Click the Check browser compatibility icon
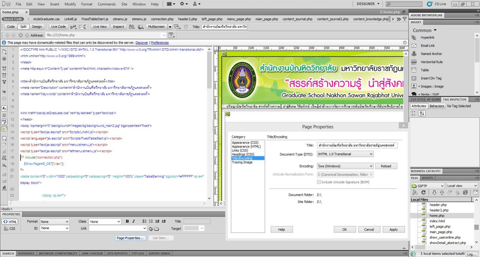This screenshot has height=257, width=480. tap(82, 27)
